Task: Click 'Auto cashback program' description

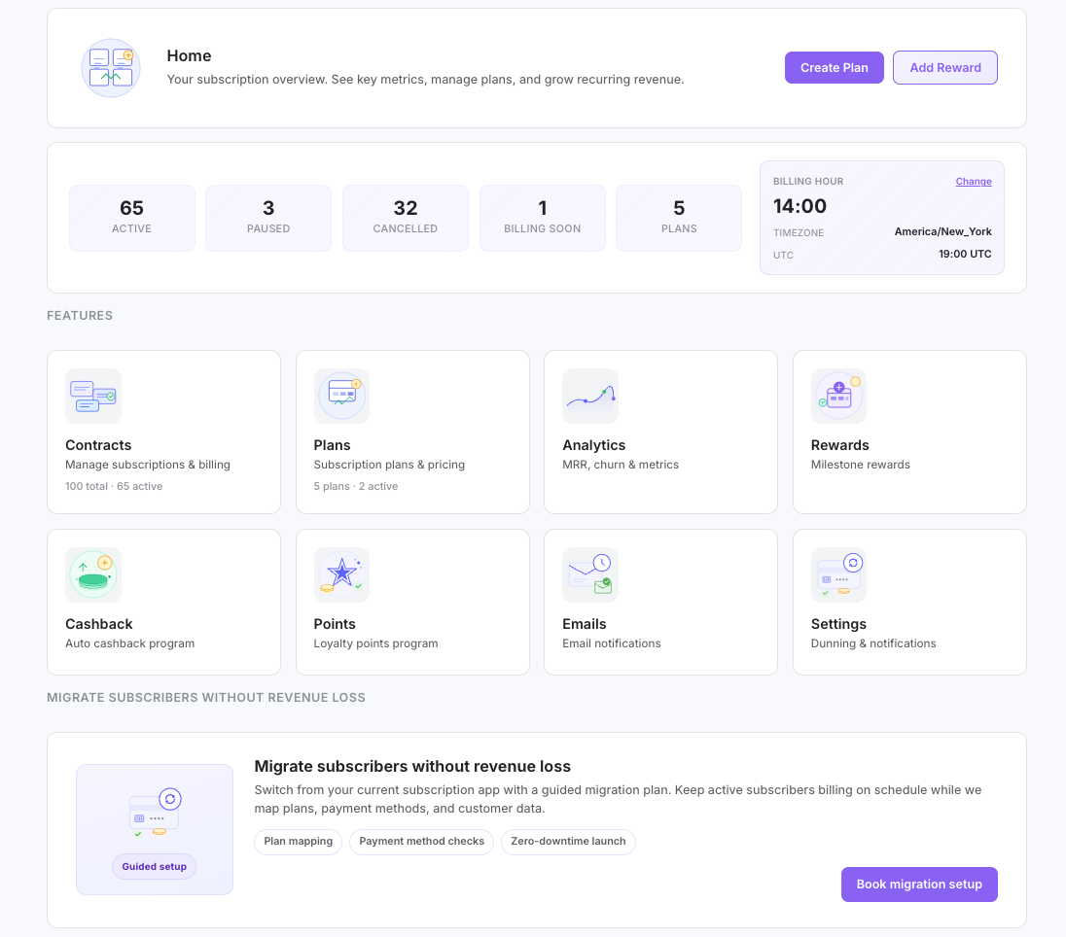Action: coord(130,643)
